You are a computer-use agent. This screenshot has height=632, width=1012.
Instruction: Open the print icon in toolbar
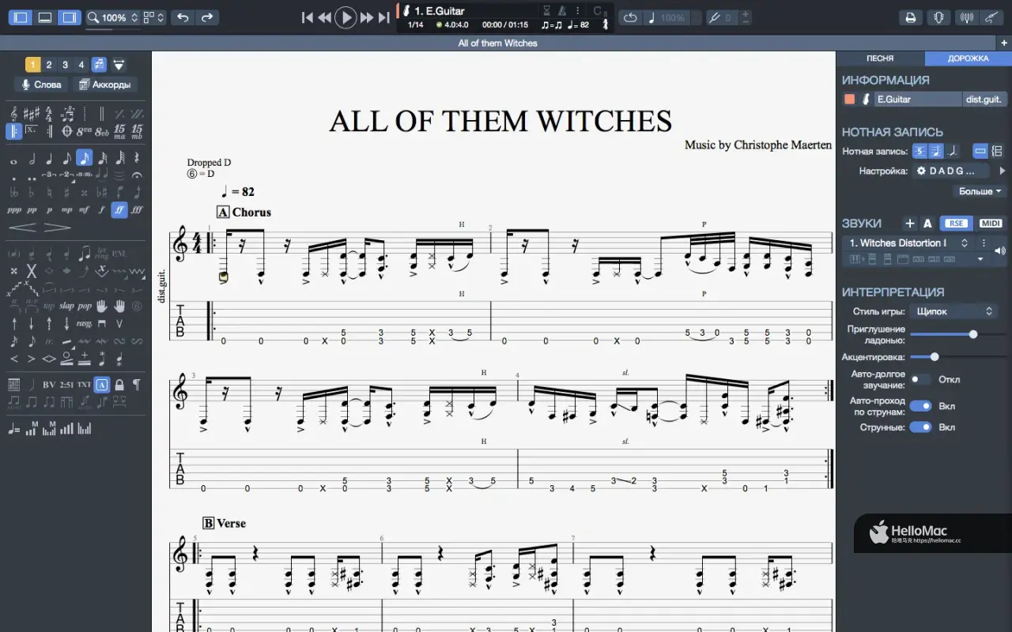(911, 17)
